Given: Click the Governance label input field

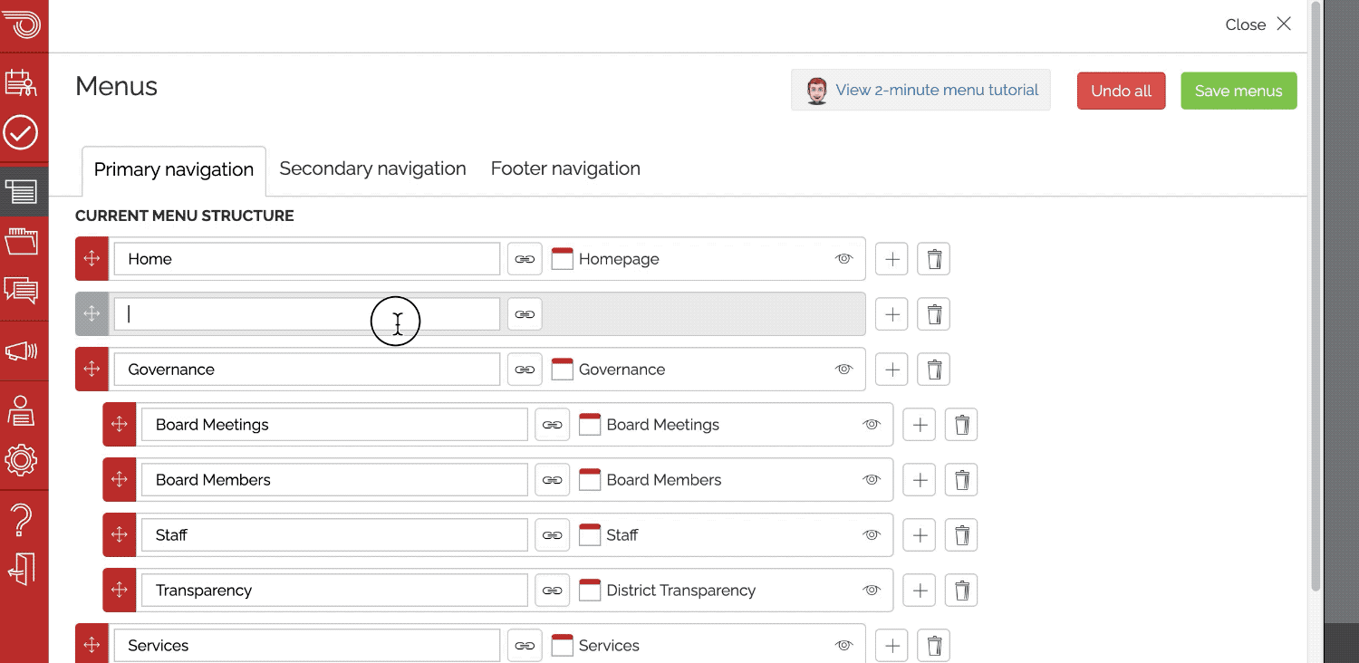Looking at the screenshot, I should click(x=306, y=370).
